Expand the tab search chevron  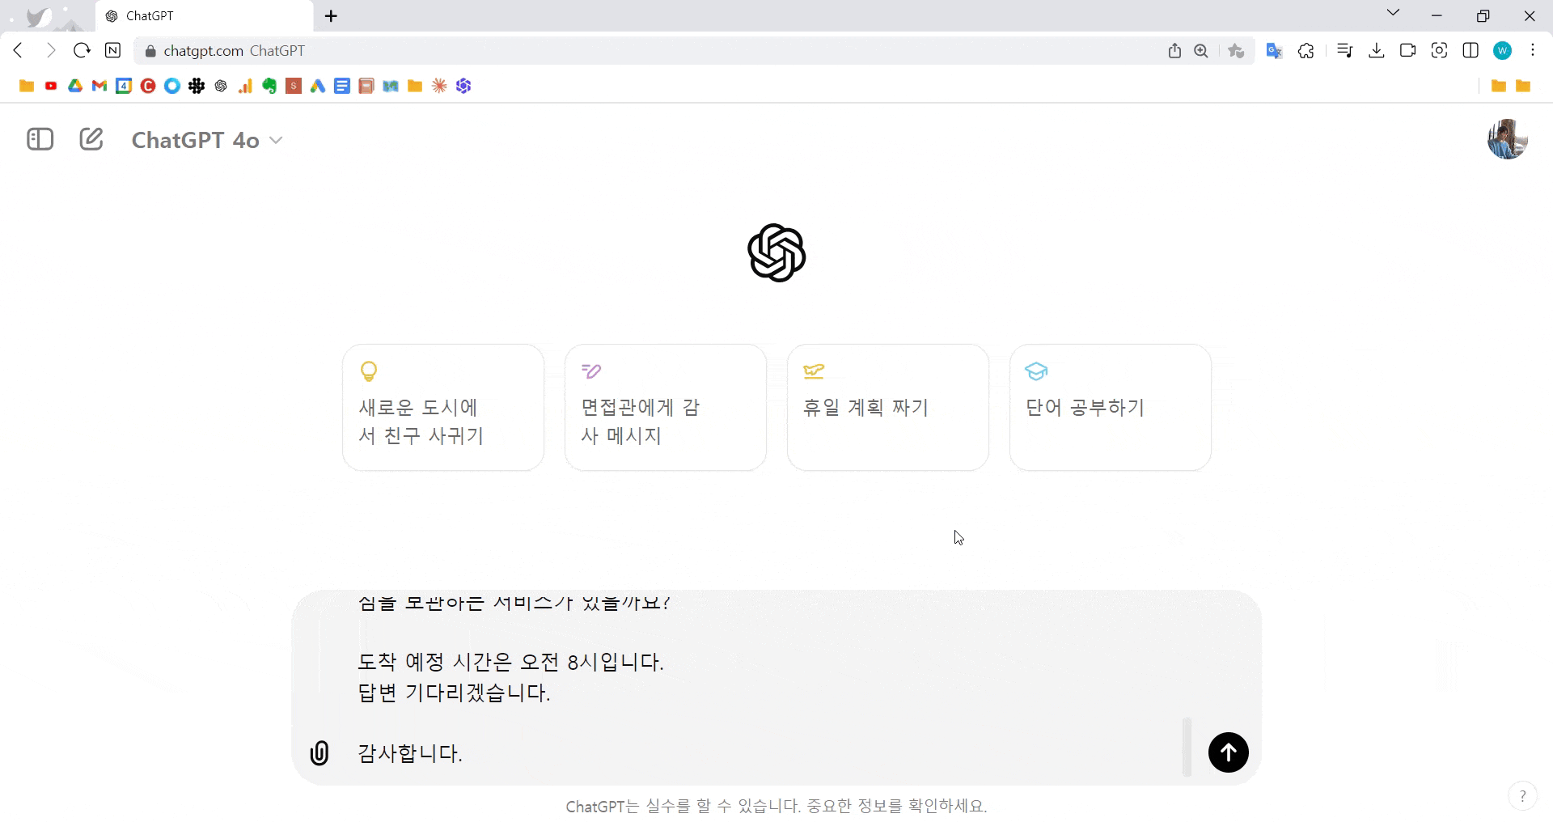point(1393,13)
